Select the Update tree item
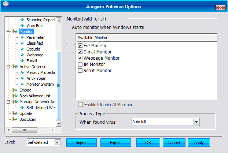228x153 pixels. pos(26,113)
